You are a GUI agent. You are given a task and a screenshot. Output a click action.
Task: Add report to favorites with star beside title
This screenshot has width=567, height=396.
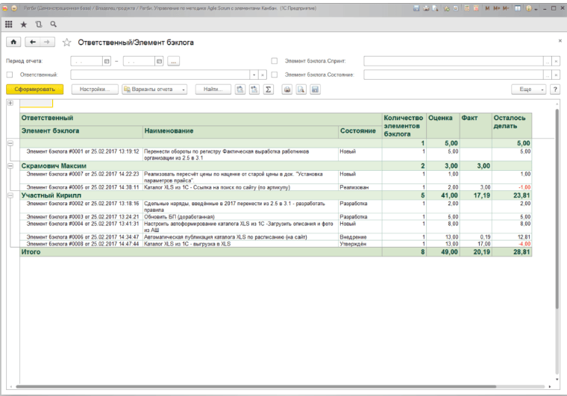66,43
